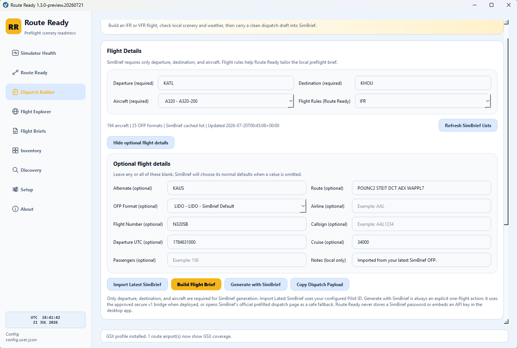Click the vertical scrollbar thumb
Image resolution: width=517 pixels, height=348 pixels.
coord(506,131)
